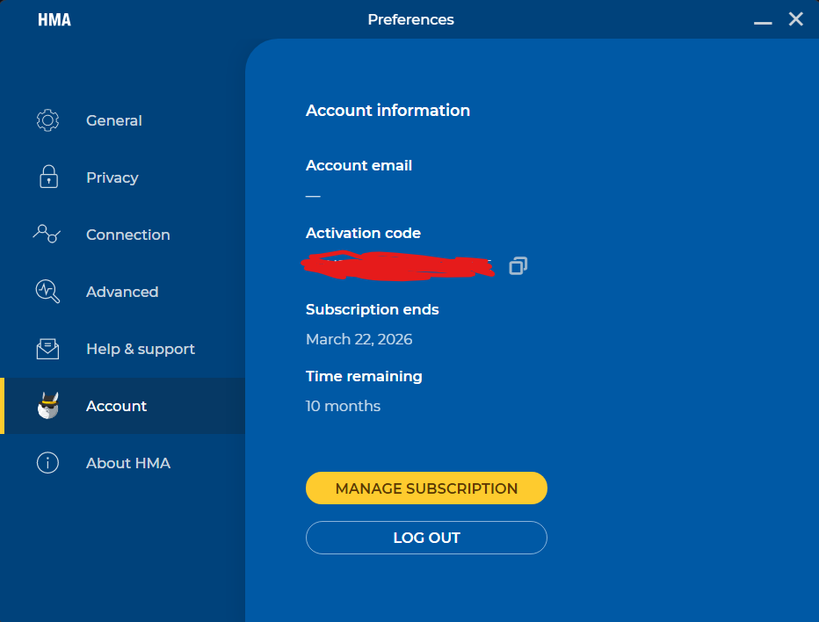Switch to Privacy preferences

point(122,177)
